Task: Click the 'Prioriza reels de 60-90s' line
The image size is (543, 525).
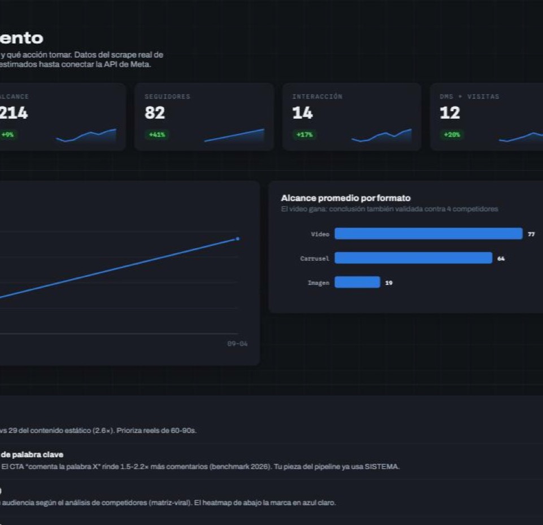Action: (x=98, y=431)
